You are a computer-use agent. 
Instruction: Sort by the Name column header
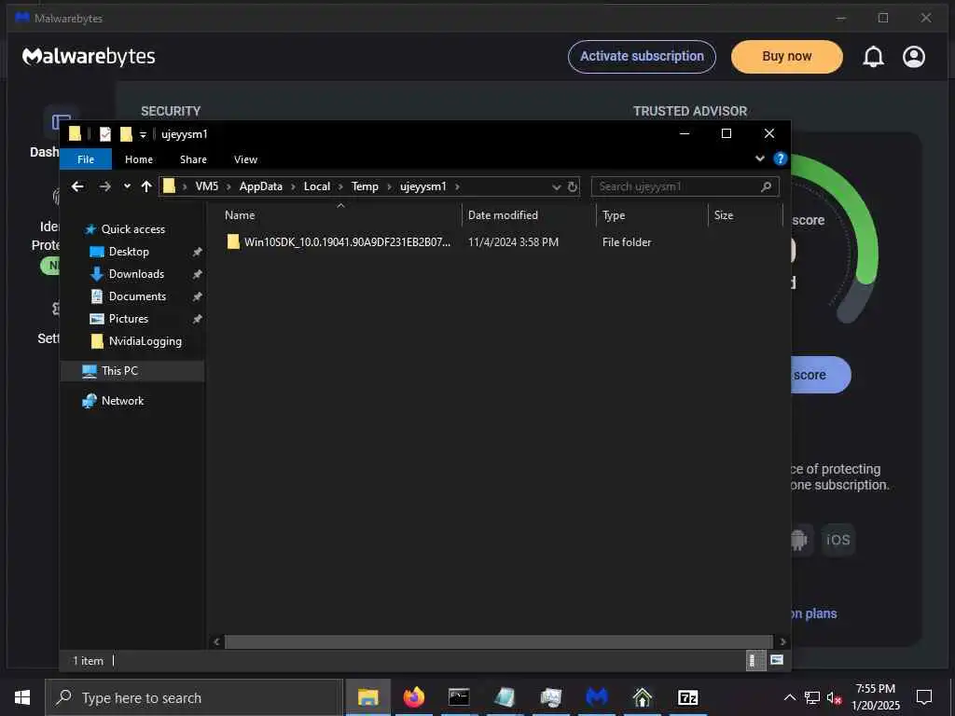click(240, 215)
